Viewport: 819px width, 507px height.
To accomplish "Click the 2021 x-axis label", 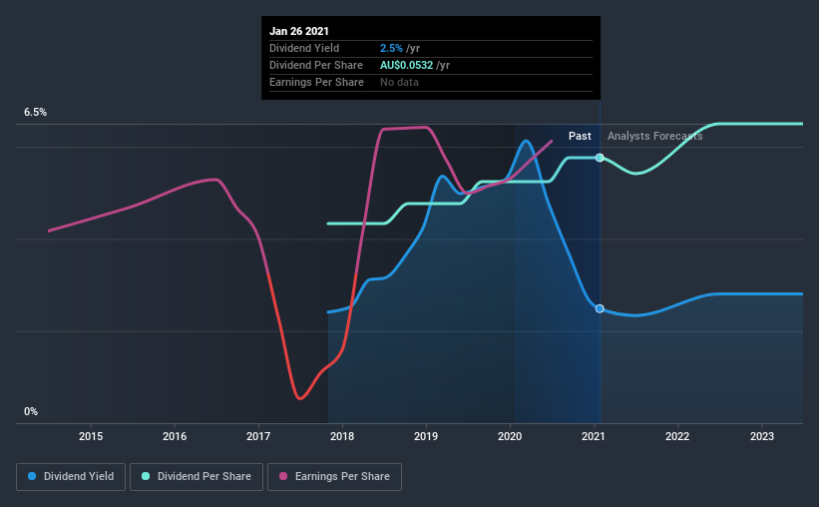I will pos(594,436).
